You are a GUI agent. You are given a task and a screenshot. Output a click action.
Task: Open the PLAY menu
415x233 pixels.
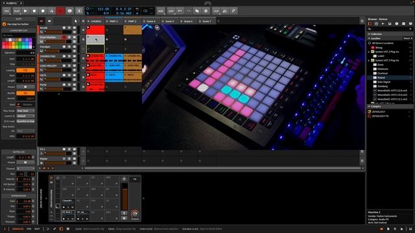click(x=17, y=11)
